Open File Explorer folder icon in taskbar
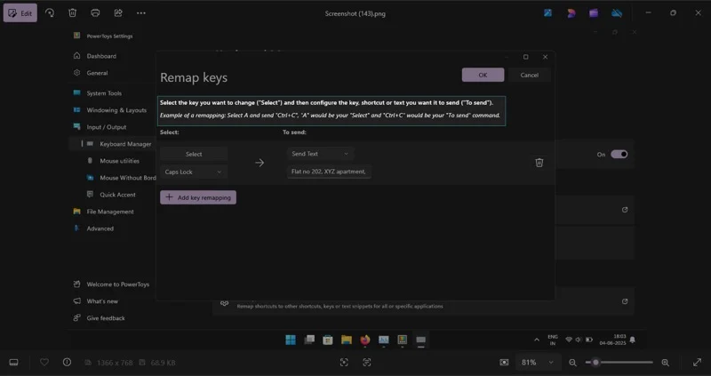Viewport: 711px width, 376px height. [x=347, y=340]
